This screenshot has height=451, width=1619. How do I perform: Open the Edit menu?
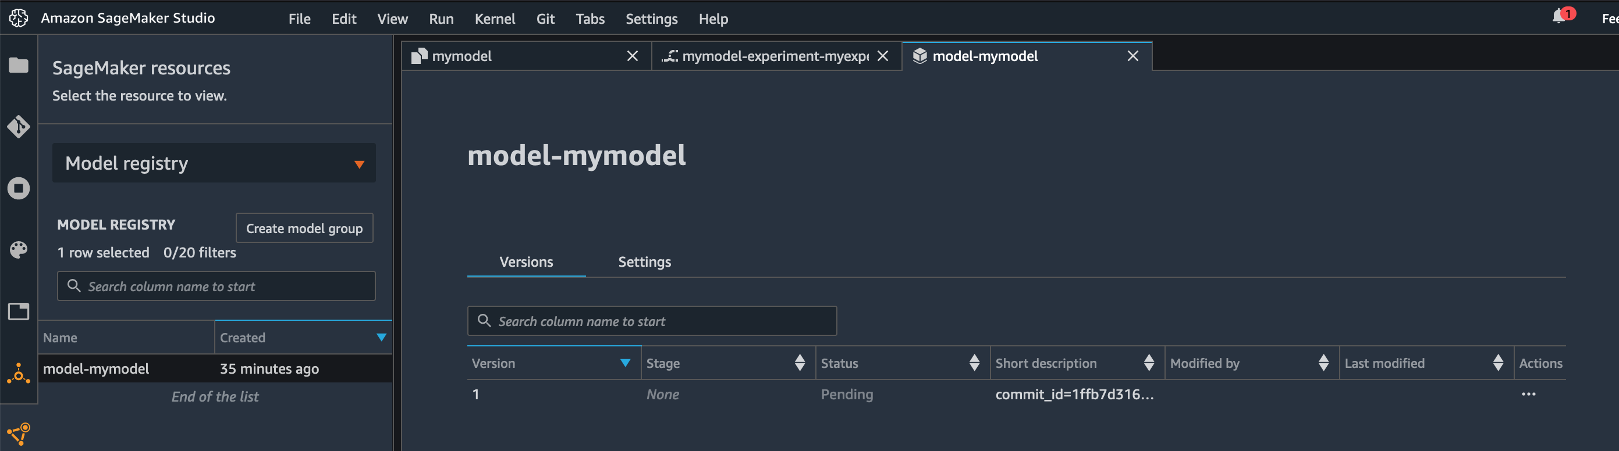pyautogui.click(x=344, y=19)
